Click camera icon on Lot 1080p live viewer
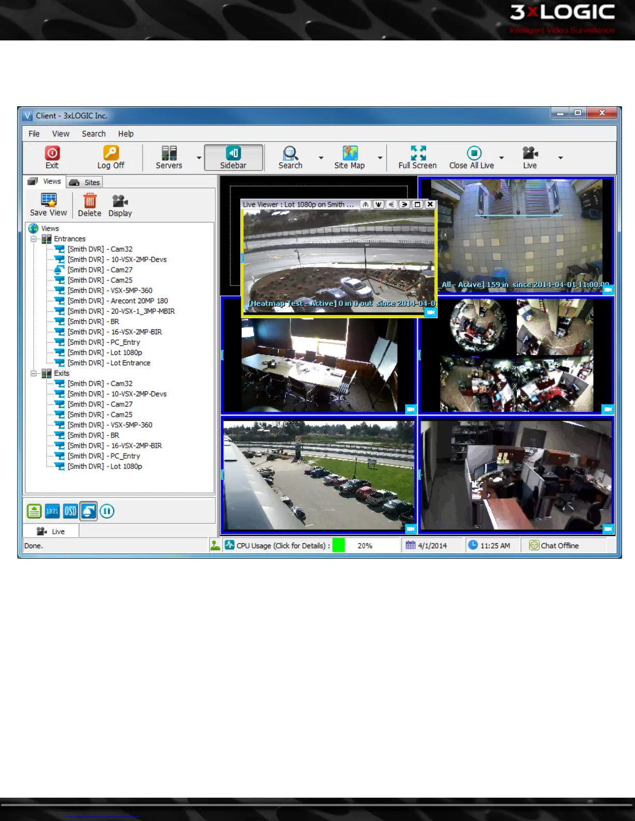The image size is (635, 821). pyautogui.click(x=431, y=312)
